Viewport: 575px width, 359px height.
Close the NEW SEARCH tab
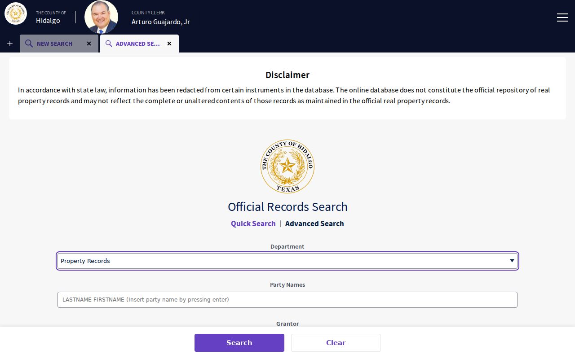pos(89,44)
